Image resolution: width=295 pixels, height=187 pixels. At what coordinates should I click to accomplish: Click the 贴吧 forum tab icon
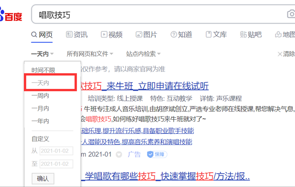tap(243, 35)
